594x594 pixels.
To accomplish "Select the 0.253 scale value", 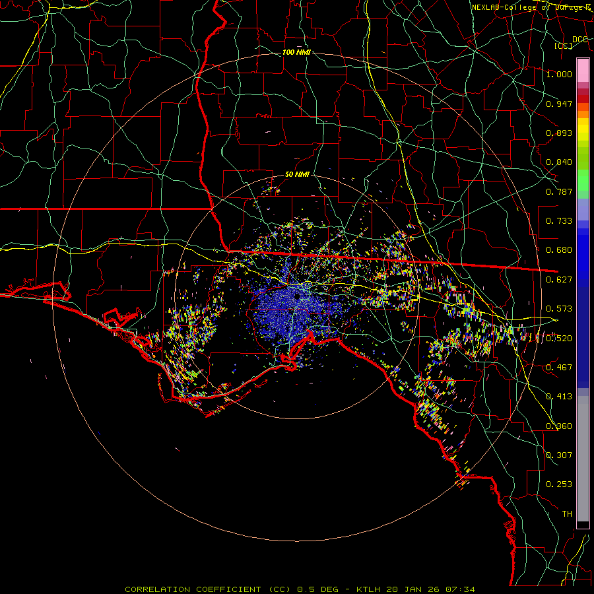I will click(x=559, y=484).
